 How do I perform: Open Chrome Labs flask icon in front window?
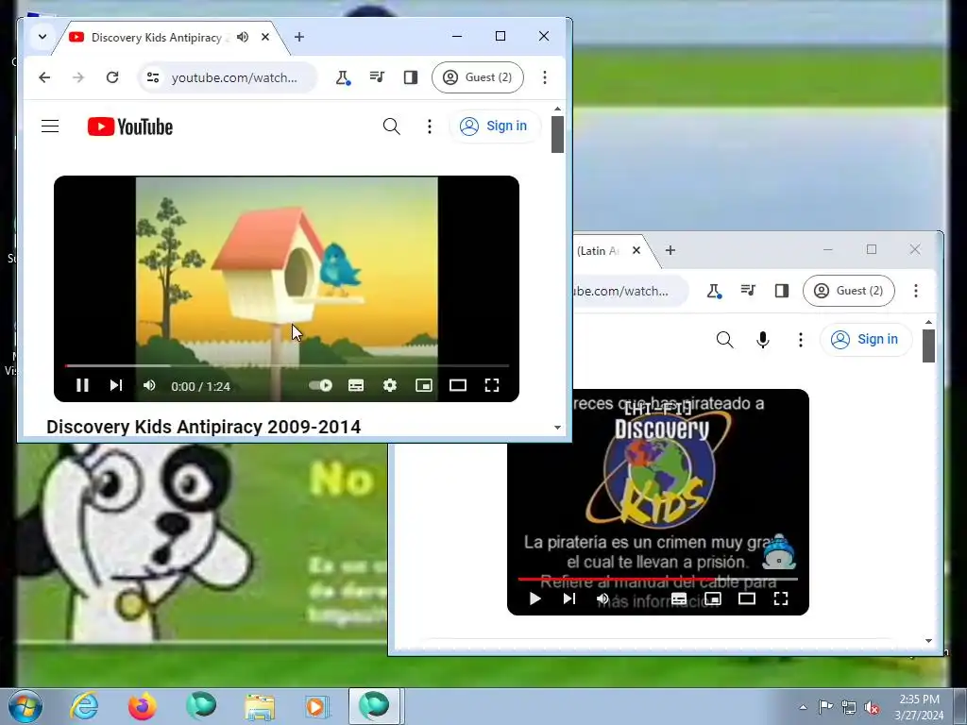[x=342, y=77]
